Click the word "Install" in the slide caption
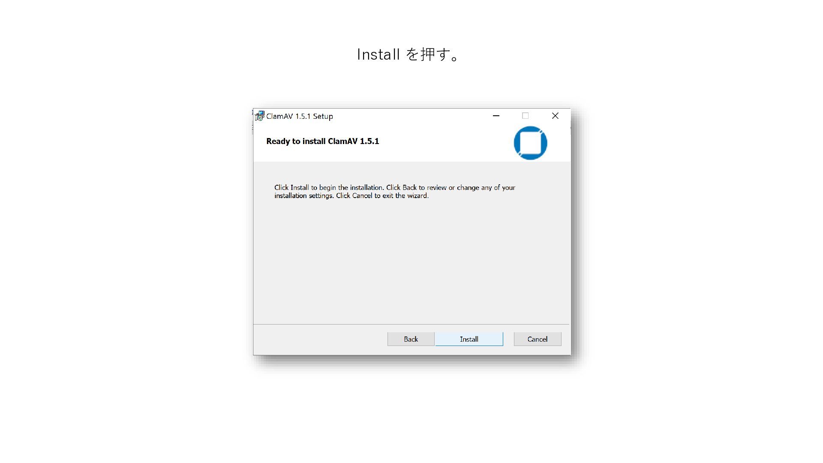The height and width of the screenshot is (463, 823). [378, 54]
